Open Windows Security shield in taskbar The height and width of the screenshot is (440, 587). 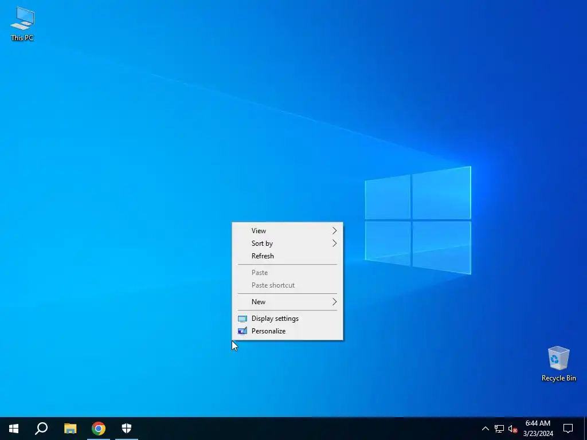tap(127, 429)
